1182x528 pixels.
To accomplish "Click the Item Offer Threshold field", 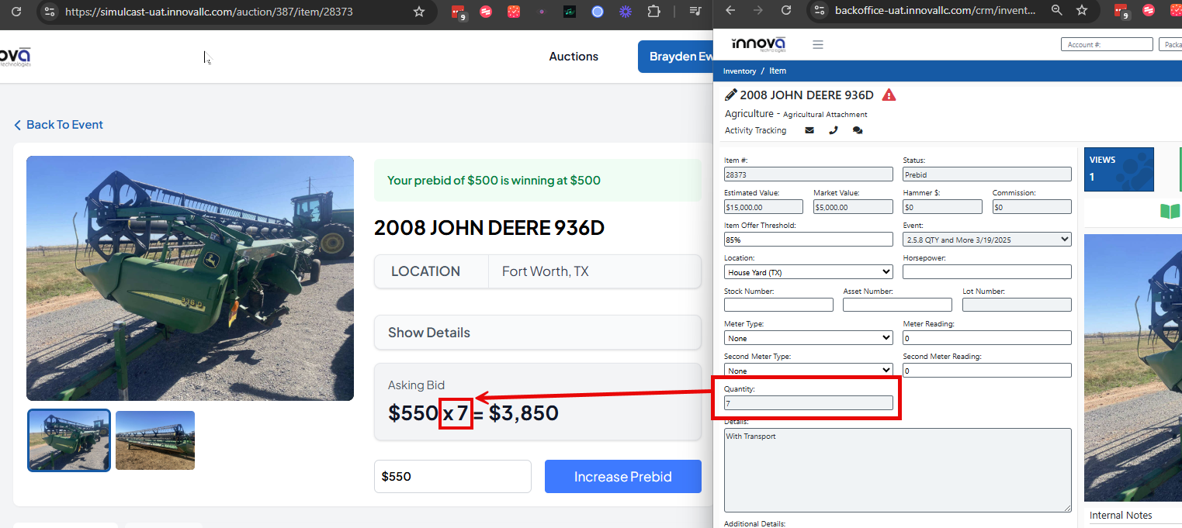I will (x=809, y=240).
